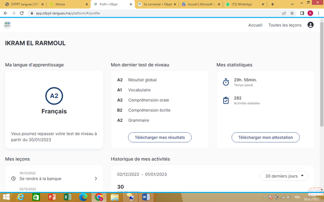Viewport: 324px width, 202px height.
Task: Switch to Altissia tab
Action: click(68, 5)
